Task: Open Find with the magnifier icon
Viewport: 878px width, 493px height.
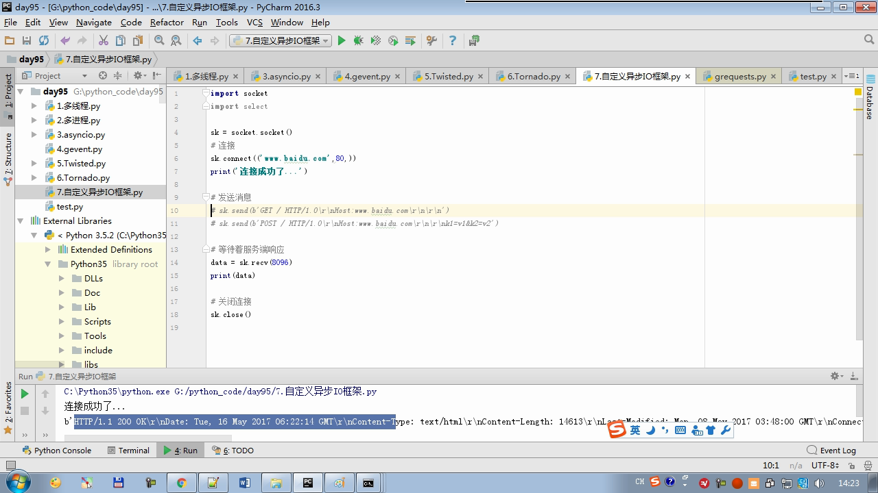Action: pos(159,41)
